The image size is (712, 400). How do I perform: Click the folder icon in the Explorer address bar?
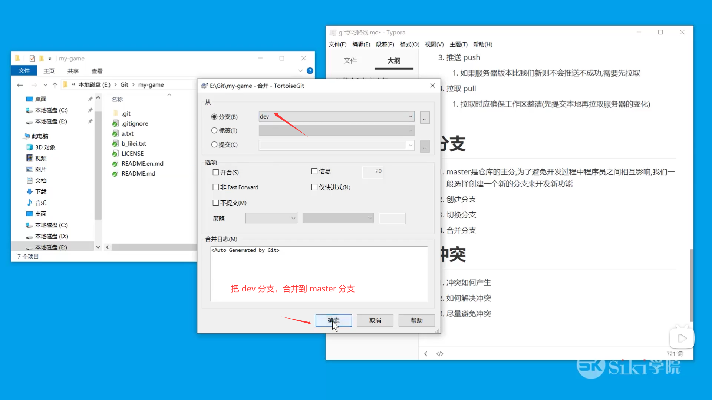[65, 84]
